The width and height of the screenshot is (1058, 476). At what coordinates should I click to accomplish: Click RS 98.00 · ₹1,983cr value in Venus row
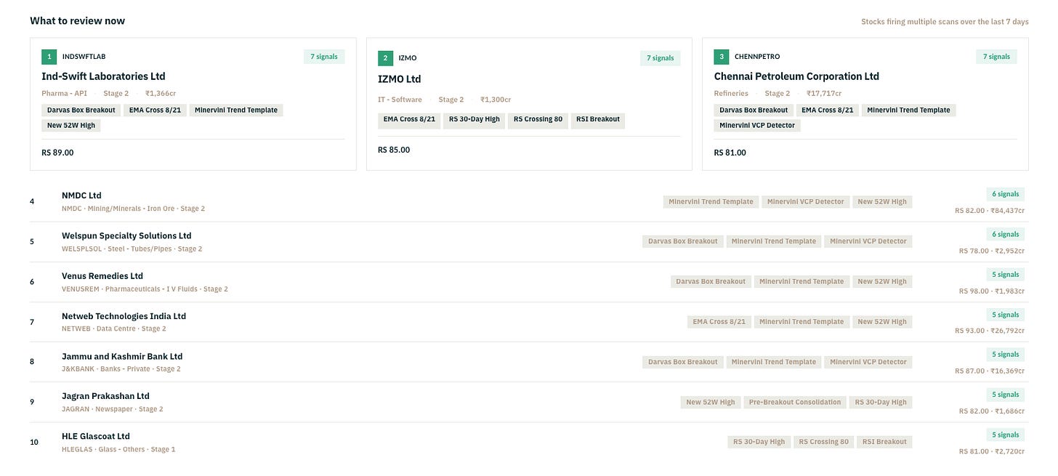pyautogui.click(x=992, y=291)
